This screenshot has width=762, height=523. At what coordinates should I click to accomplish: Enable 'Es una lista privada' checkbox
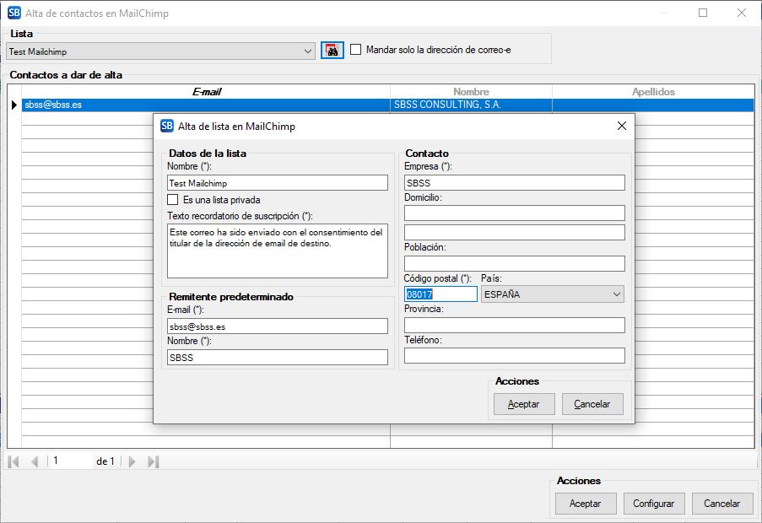click(174, 200)
